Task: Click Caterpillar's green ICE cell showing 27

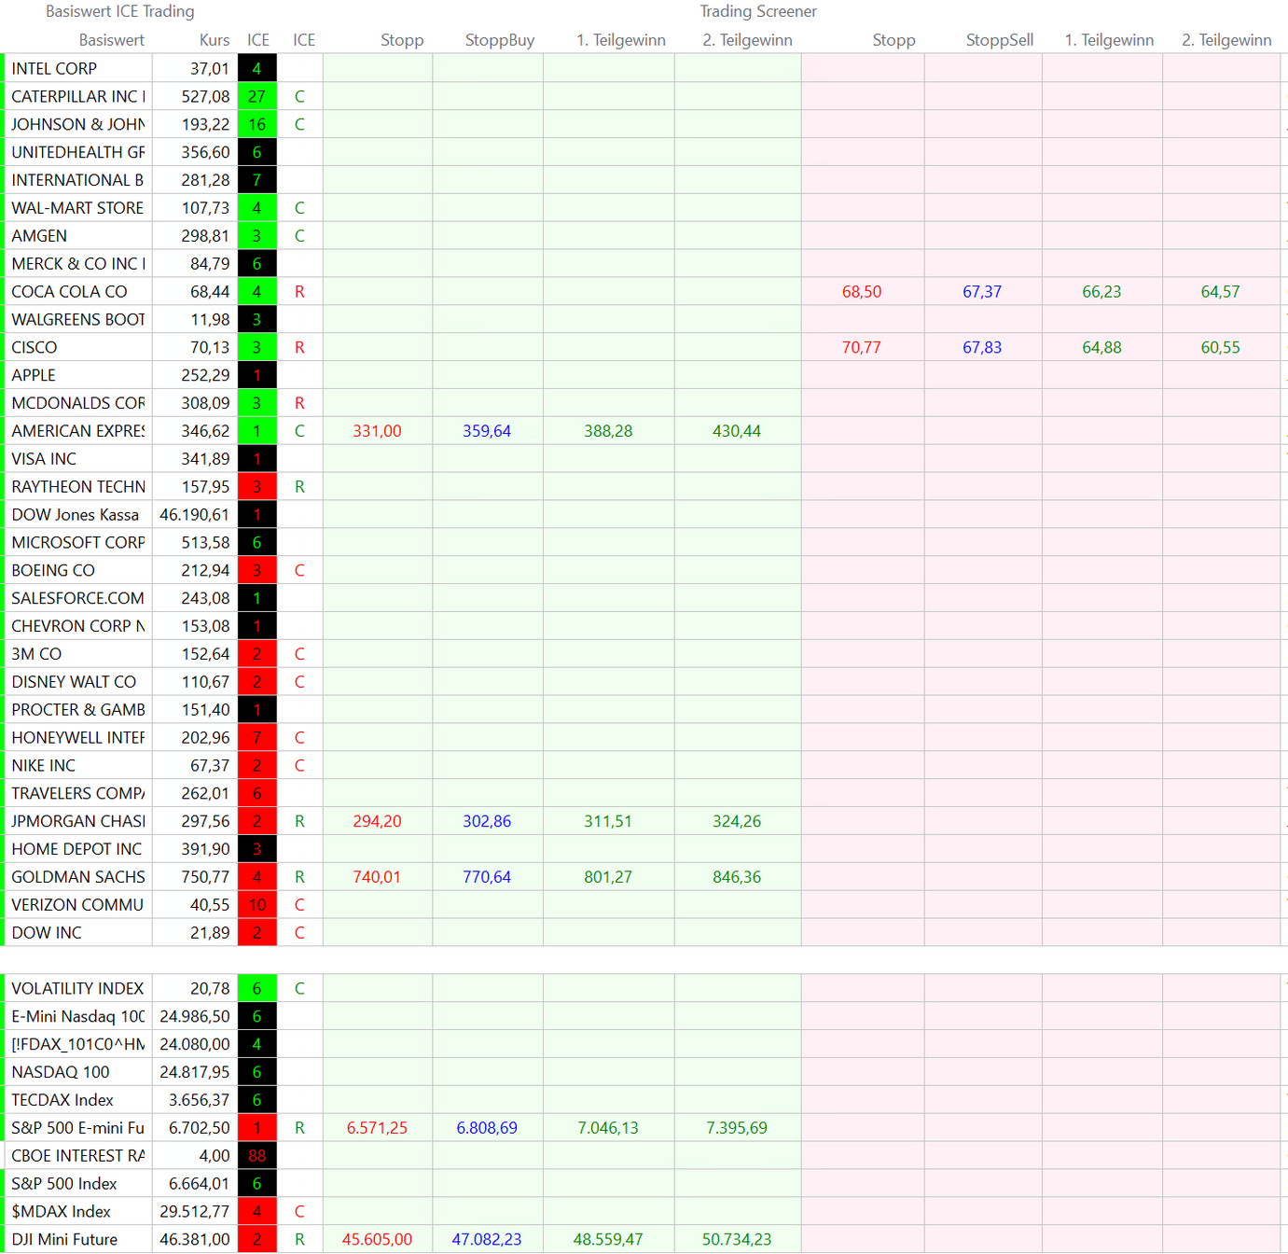Action: [x=256, y=96]
